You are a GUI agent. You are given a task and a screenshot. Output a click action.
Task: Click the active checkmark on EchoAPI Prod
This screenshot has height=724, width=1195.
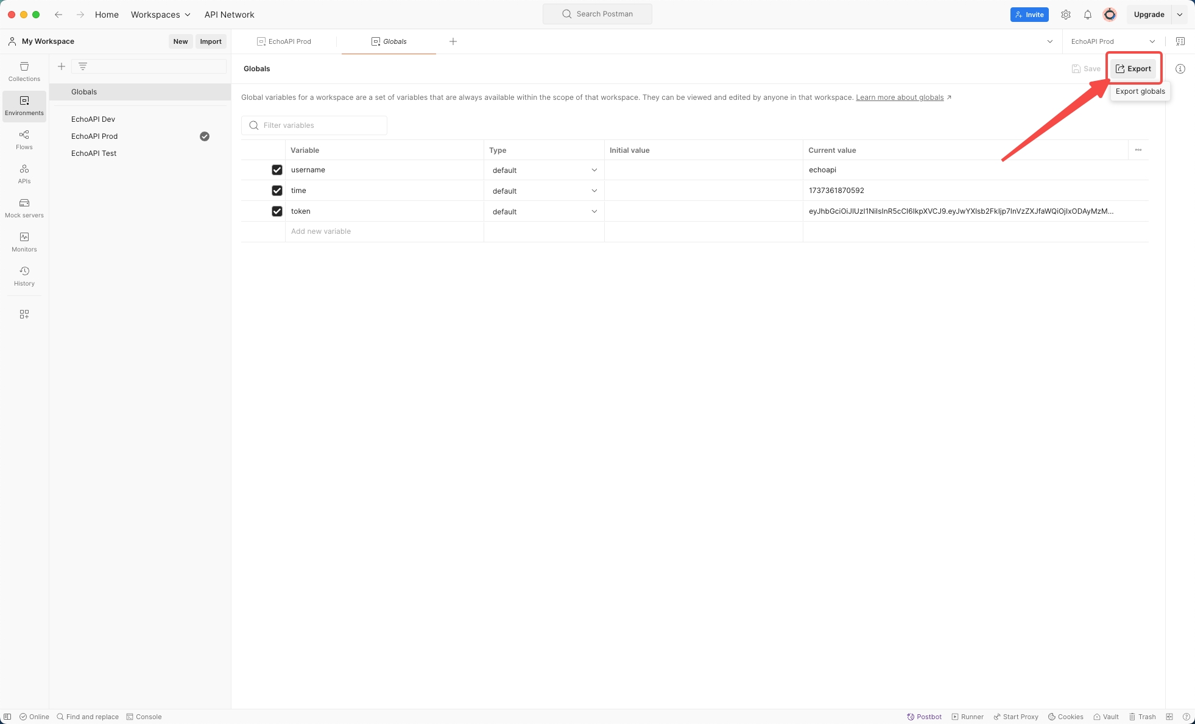[x=205, y=136]
